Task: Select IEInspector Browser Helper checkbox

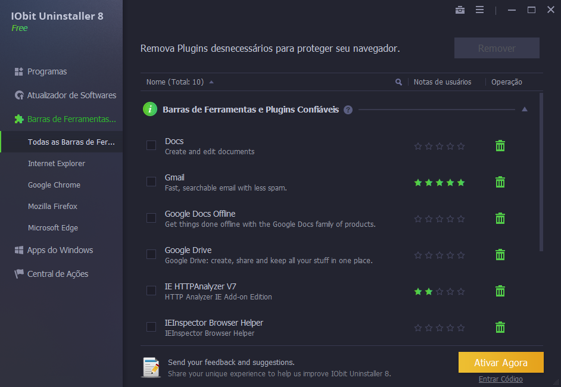Action: 151,327
